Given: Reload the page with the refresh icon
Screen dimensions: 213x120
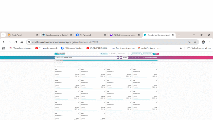Looking at the screenshot, I should click(x=15, y=42).
